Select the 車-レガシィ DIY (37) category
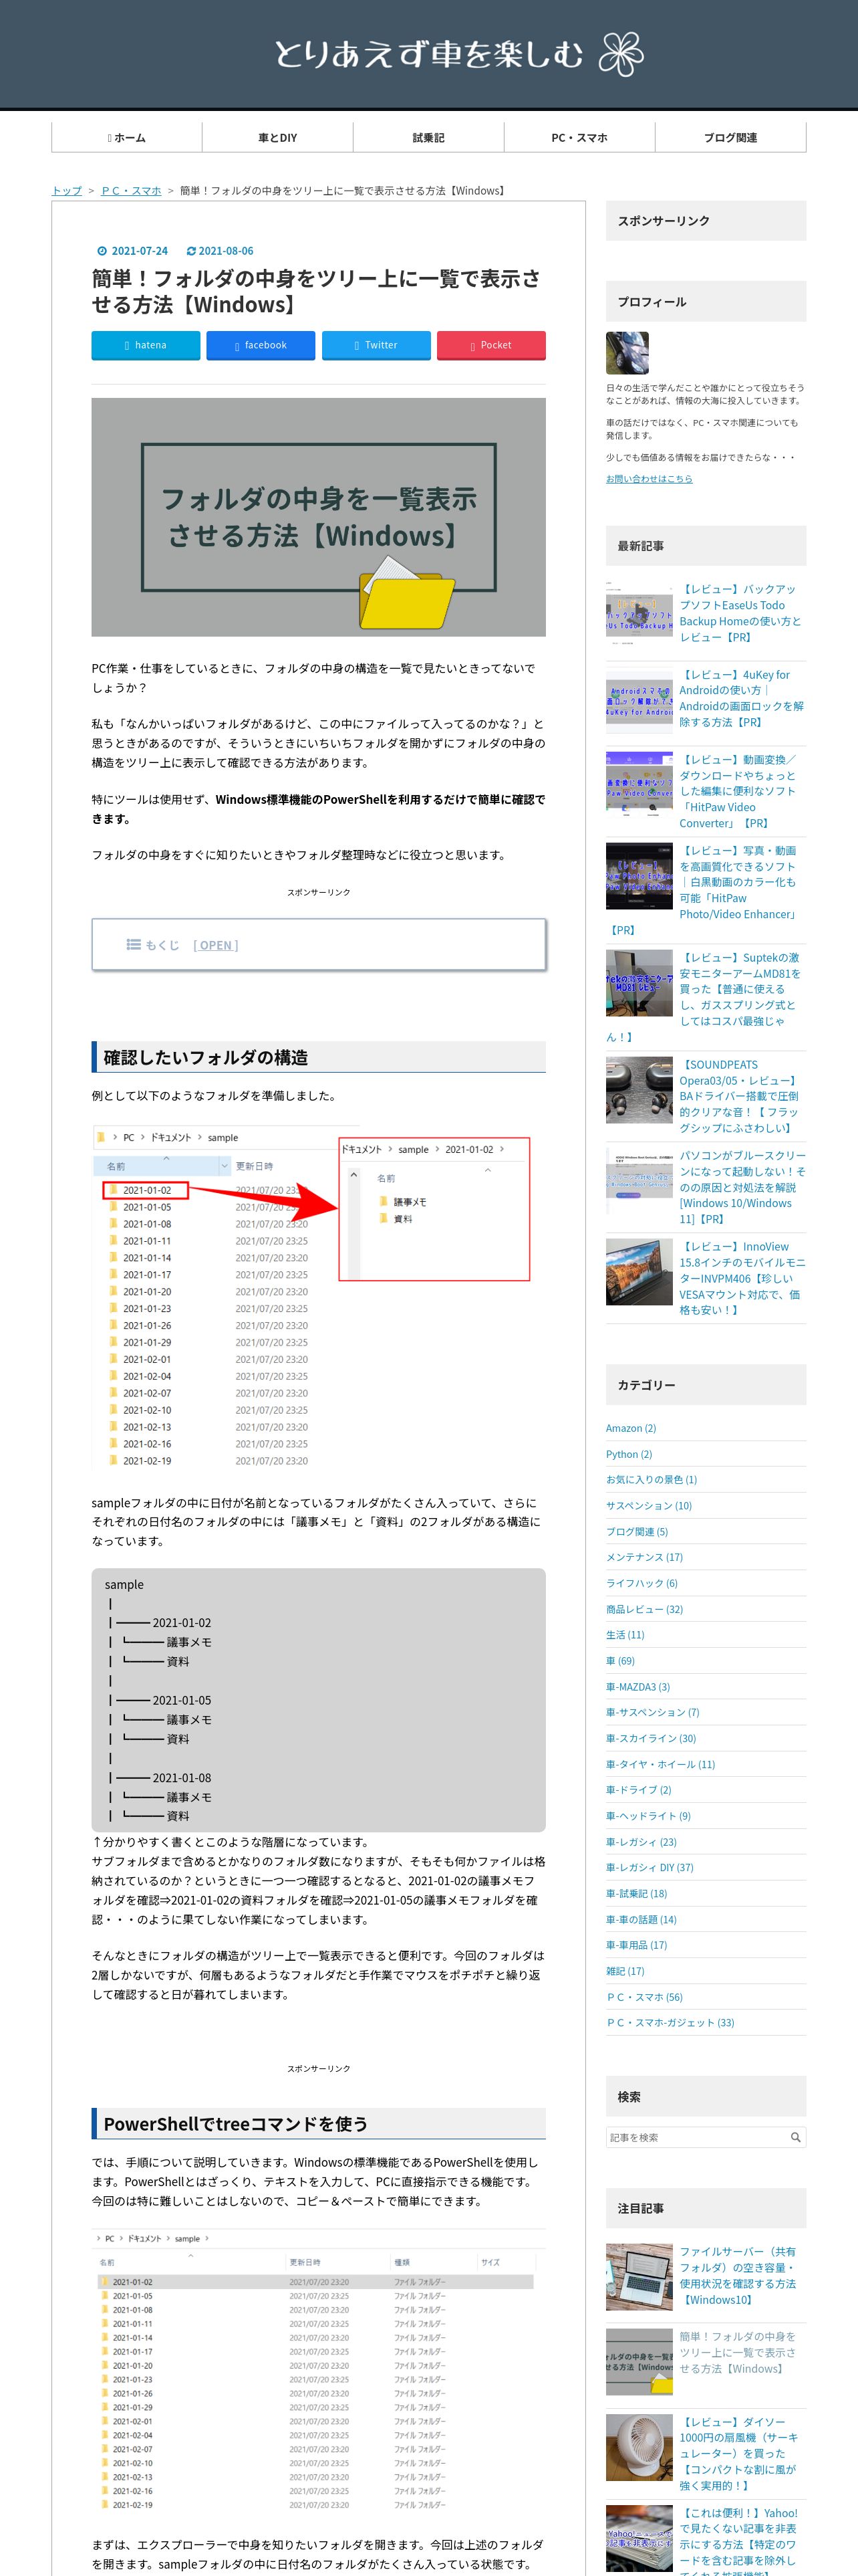 click(x=650, y=1868)
